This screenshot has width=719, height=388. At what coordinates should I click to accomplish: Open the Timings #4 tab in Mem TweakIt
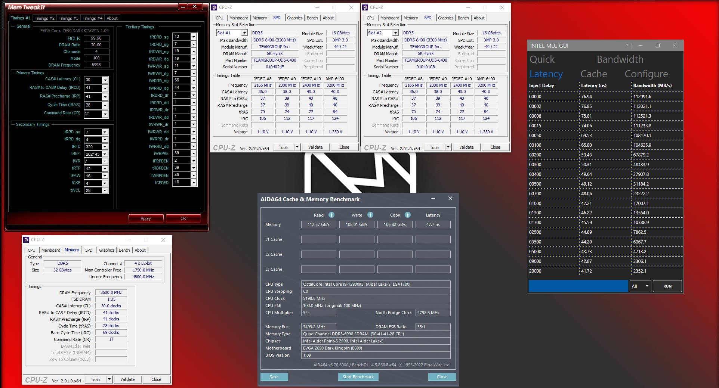tap(92, 18)
